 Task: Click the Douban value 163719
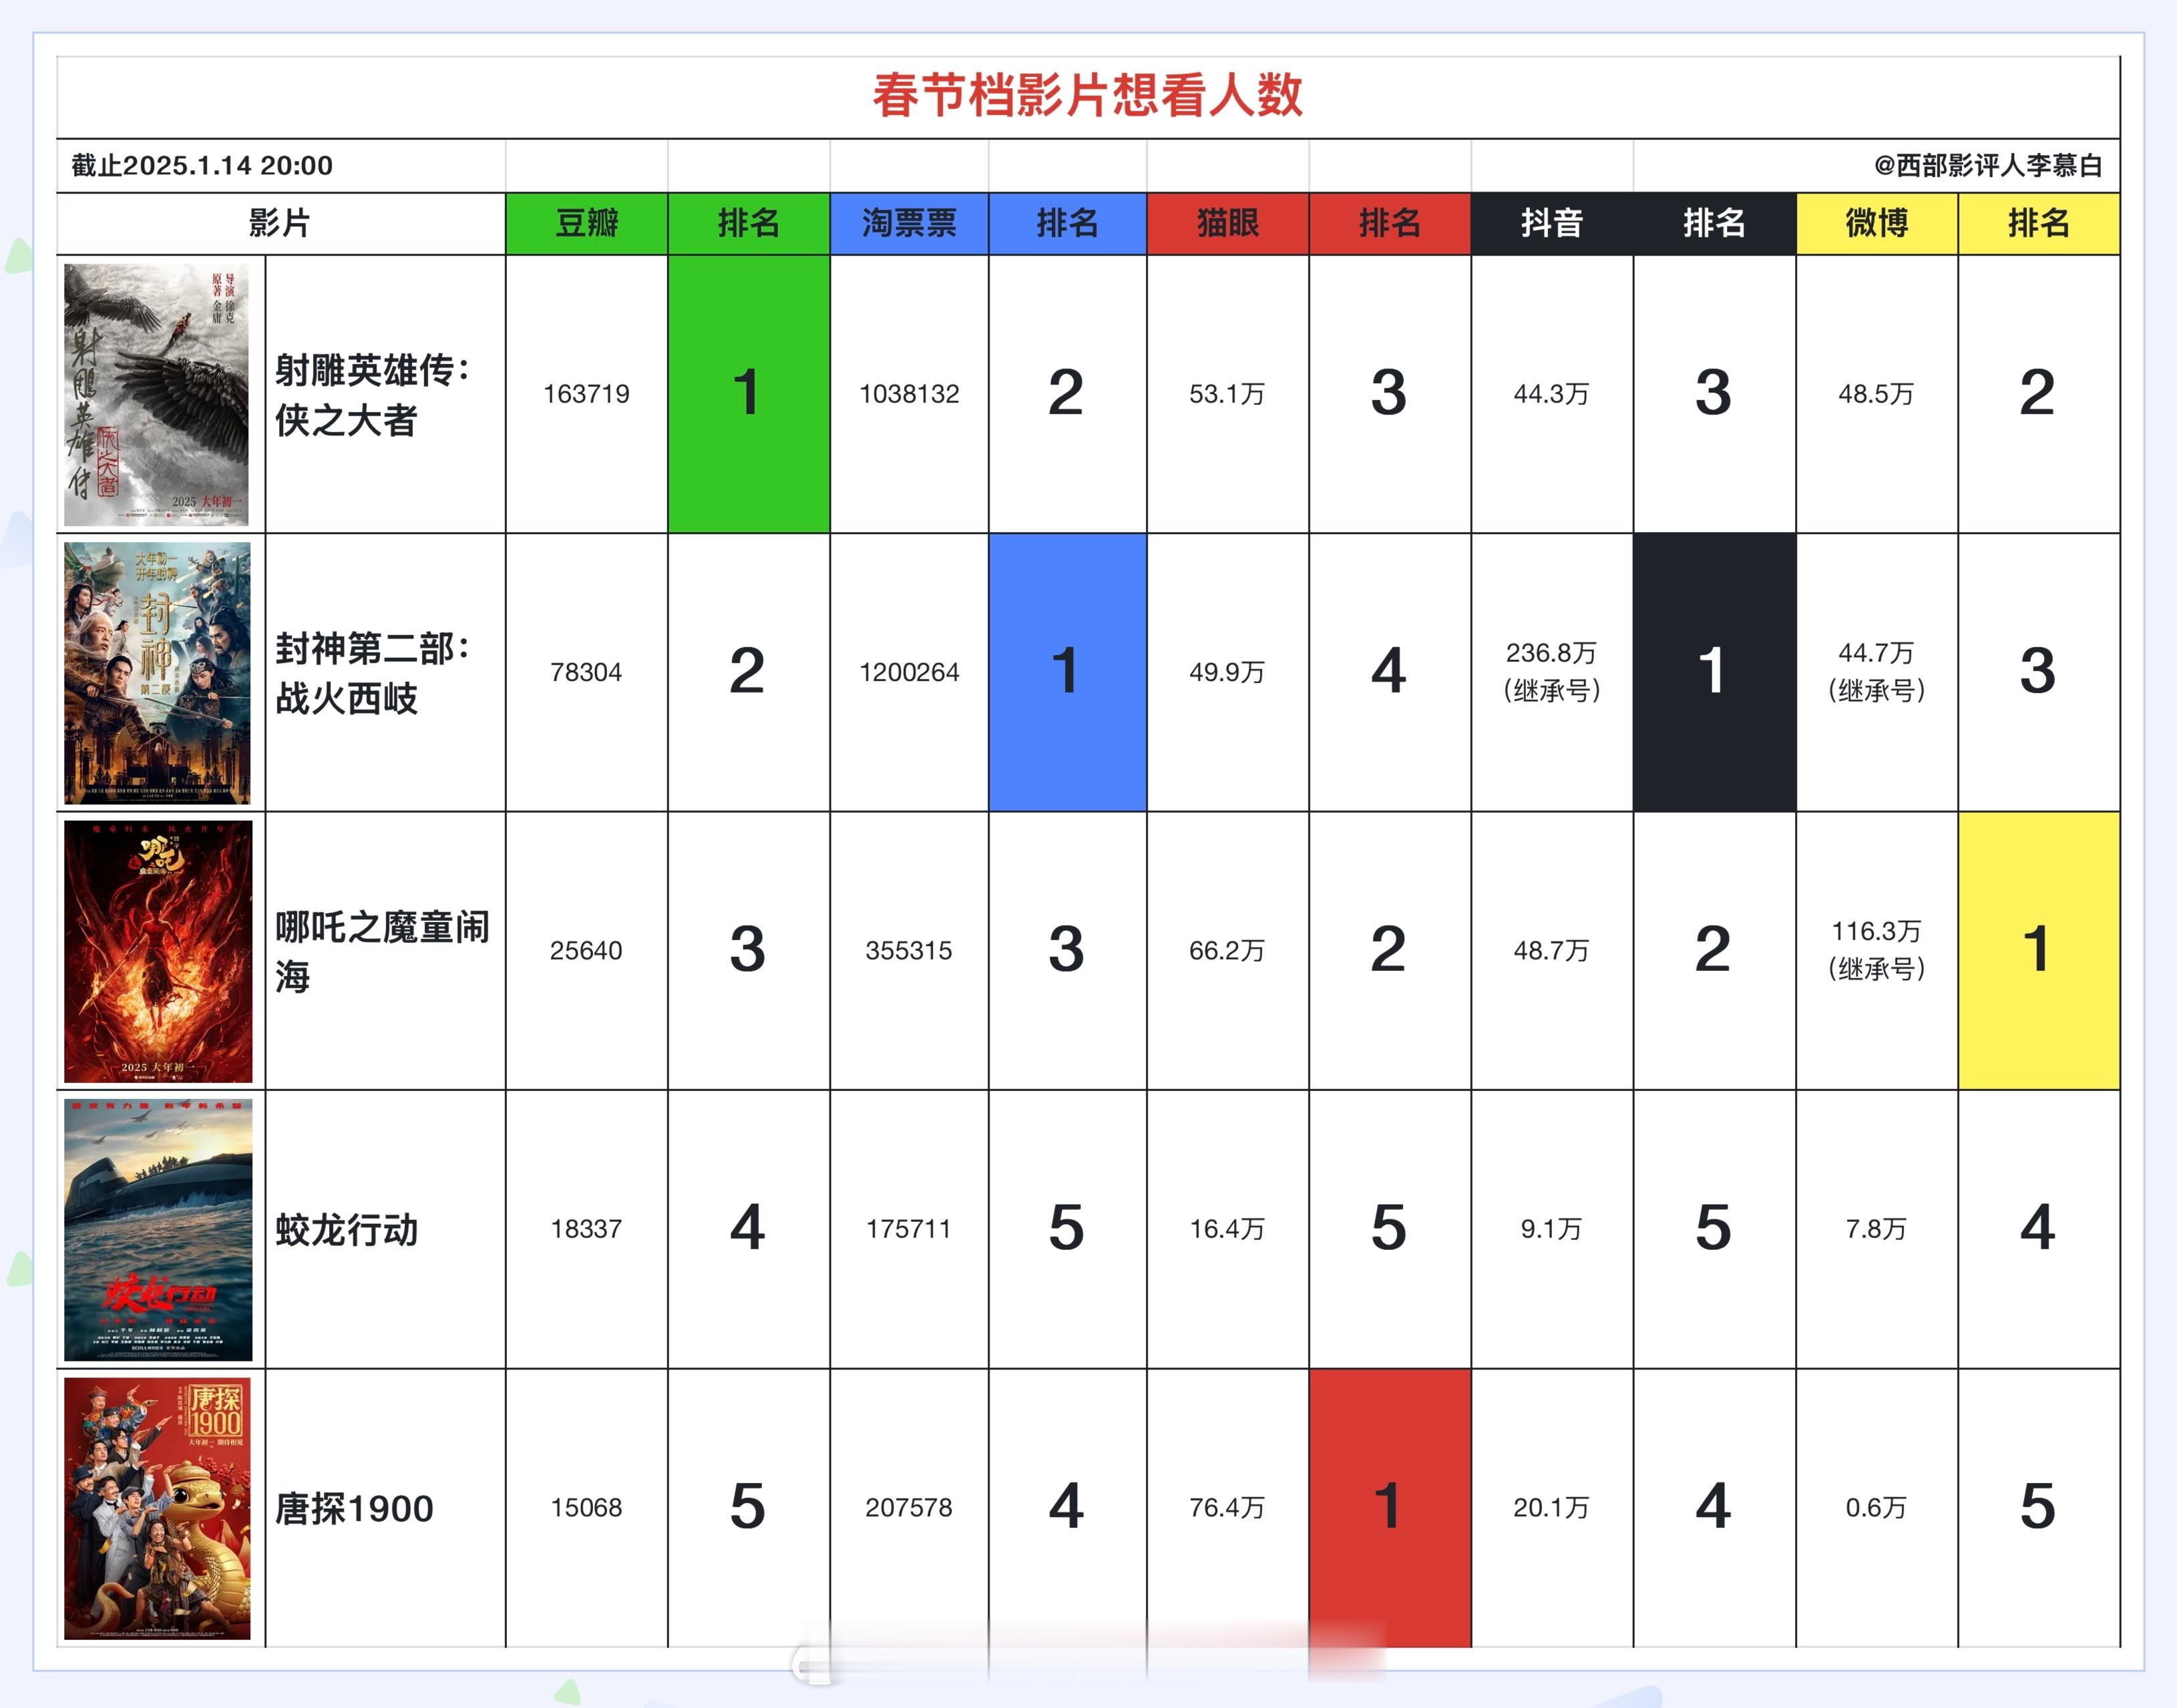coord(586,394)
